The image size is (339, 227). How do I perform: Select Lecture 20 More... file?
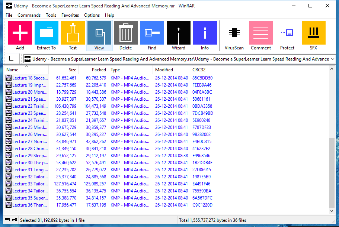click(30, 92)
